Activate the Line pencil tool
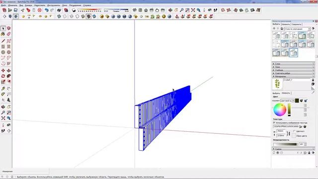The image size is (318, 179). [x=3, y=41]
